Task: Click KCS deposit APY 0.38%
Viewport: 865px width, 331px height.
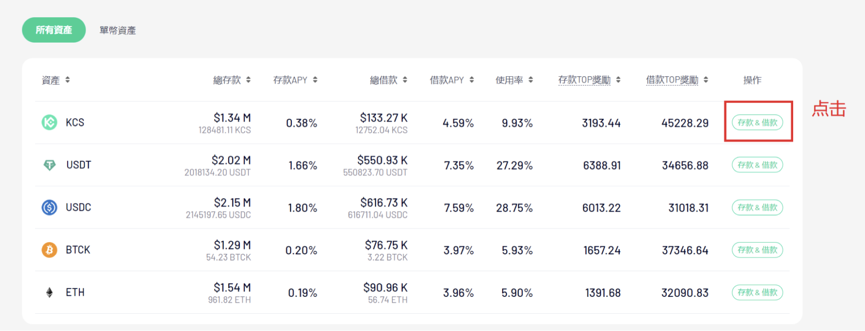Action: (302, 123)
